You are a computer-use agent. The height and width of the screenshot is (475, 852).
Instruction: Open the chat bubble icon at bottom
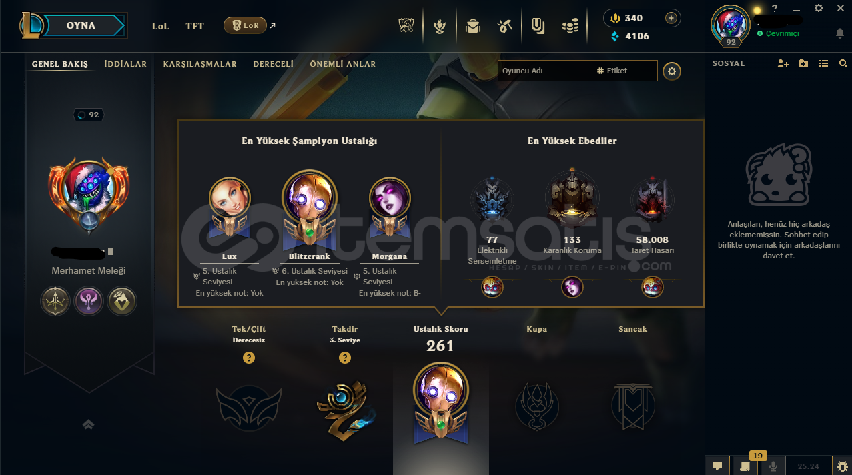[x=717, y=466]
